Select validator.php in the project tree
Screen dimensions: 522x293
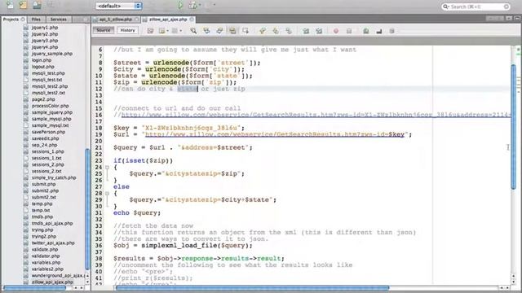46,256
